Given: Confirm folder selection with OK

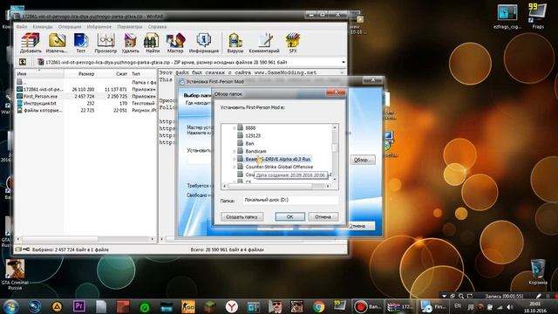Looking at the screenshot, I should coord(289,217).
